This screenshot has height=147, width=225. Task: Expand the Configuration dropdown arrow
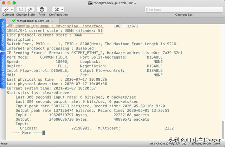tap(62, 9)
